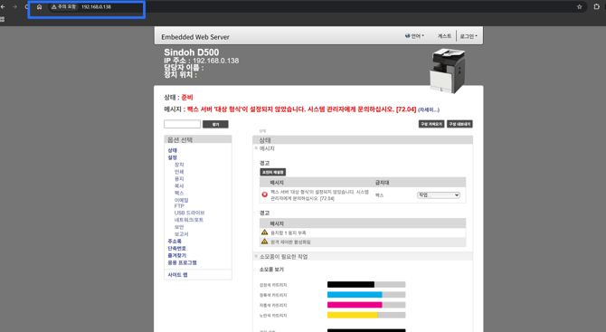
Task: Open the 용지 settings link
Action: coord(179,179)
